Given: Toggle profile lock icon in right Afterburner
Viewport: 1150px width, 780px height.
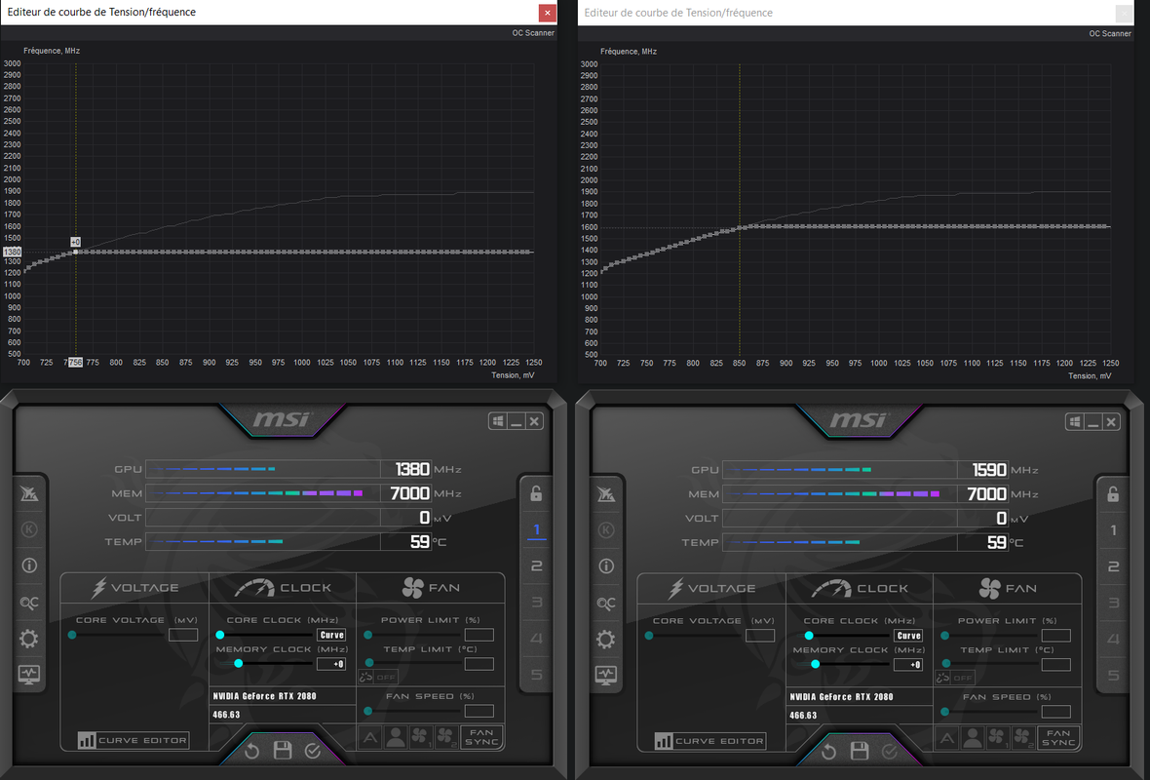Looking at the screenshot, I should tap(1113, 493).
